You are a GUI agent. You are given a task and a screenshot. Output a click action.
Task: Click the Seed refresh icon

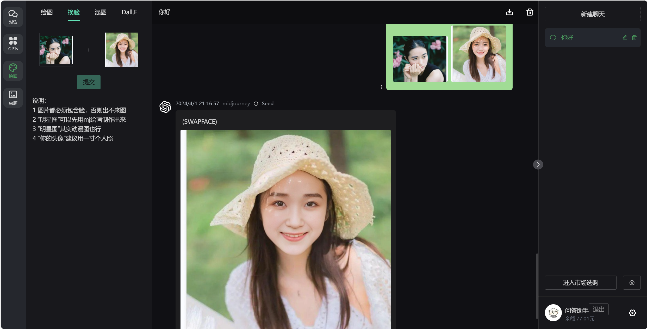click(256, 104)
